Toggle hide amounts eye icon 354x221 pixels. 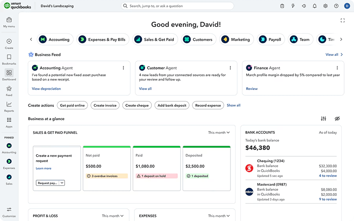point(337,119)
